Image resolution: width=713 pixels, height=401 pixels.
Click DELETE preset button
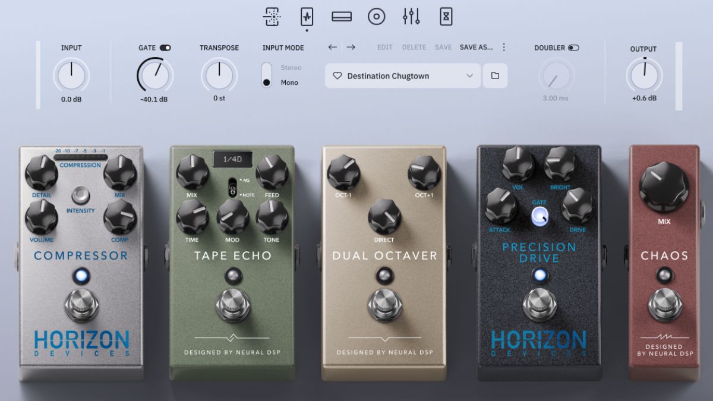coord(414,48)
